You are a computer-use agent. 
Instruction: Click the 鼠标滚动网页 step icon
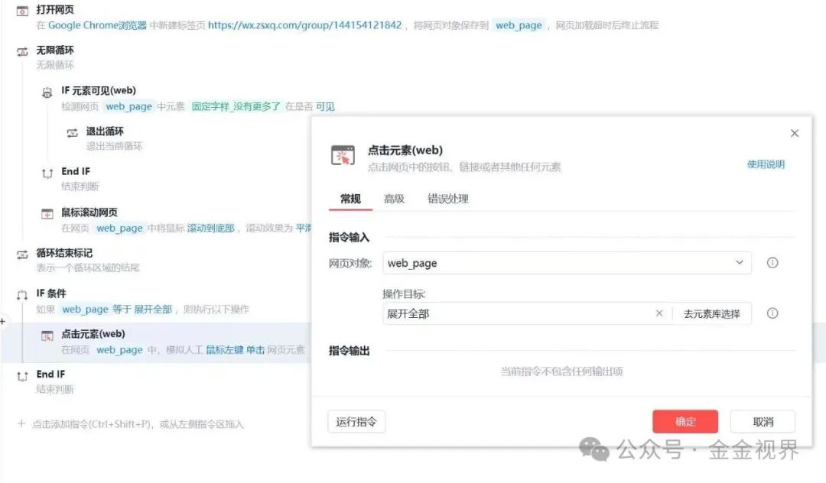[46, 212]
